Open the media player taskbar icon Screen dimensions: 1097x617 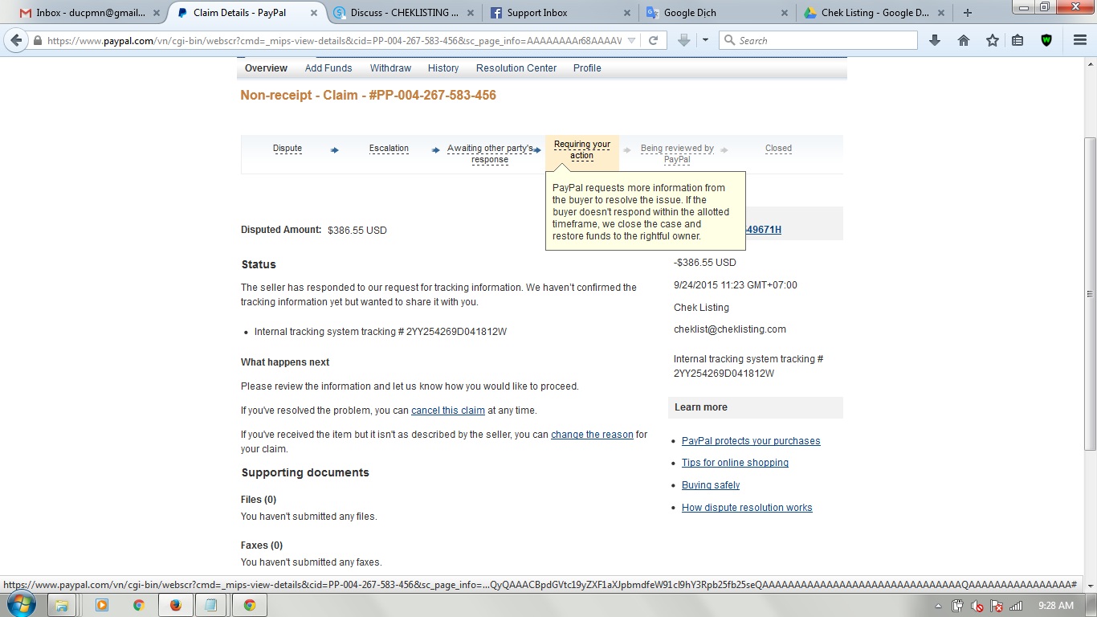point(102,606)
